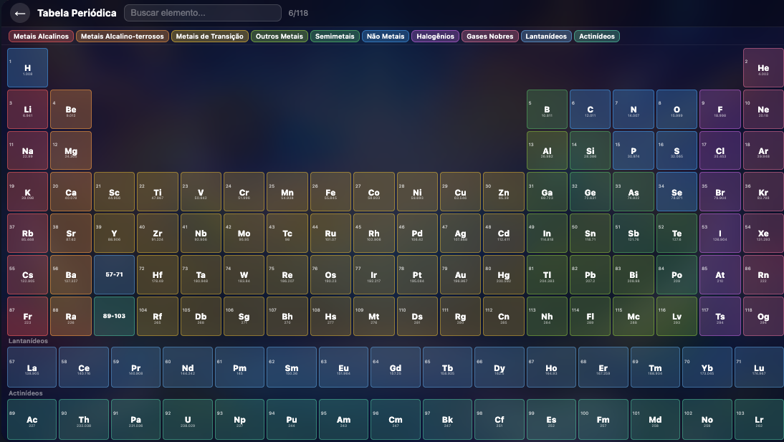
Task: Open the Iodine (I) element tile
Action: (x=720, y=234)
